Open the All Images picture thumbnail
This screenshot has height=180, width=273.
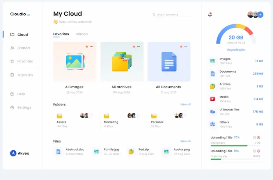point(75,62)
